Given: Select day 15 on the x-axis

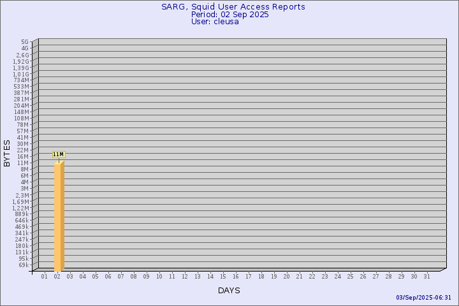Looking at the screenshot, I should pyautogui.click(x=222, y=277).
